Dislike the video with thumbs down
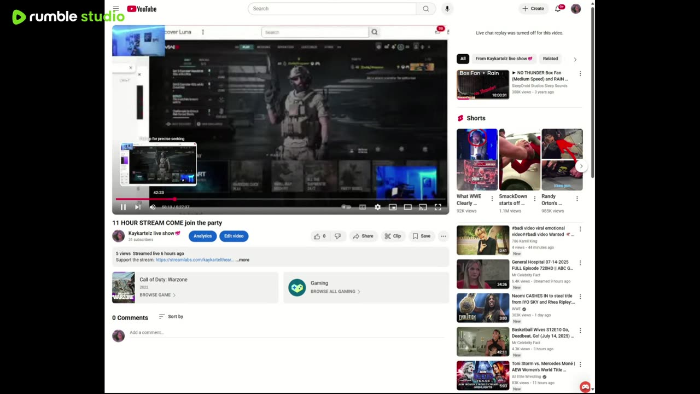 coord(337,236)
